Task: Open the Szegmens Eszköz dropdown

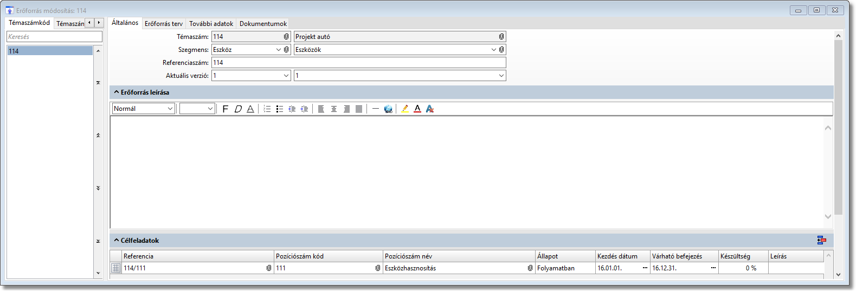Action: click(x=279, y=50)
